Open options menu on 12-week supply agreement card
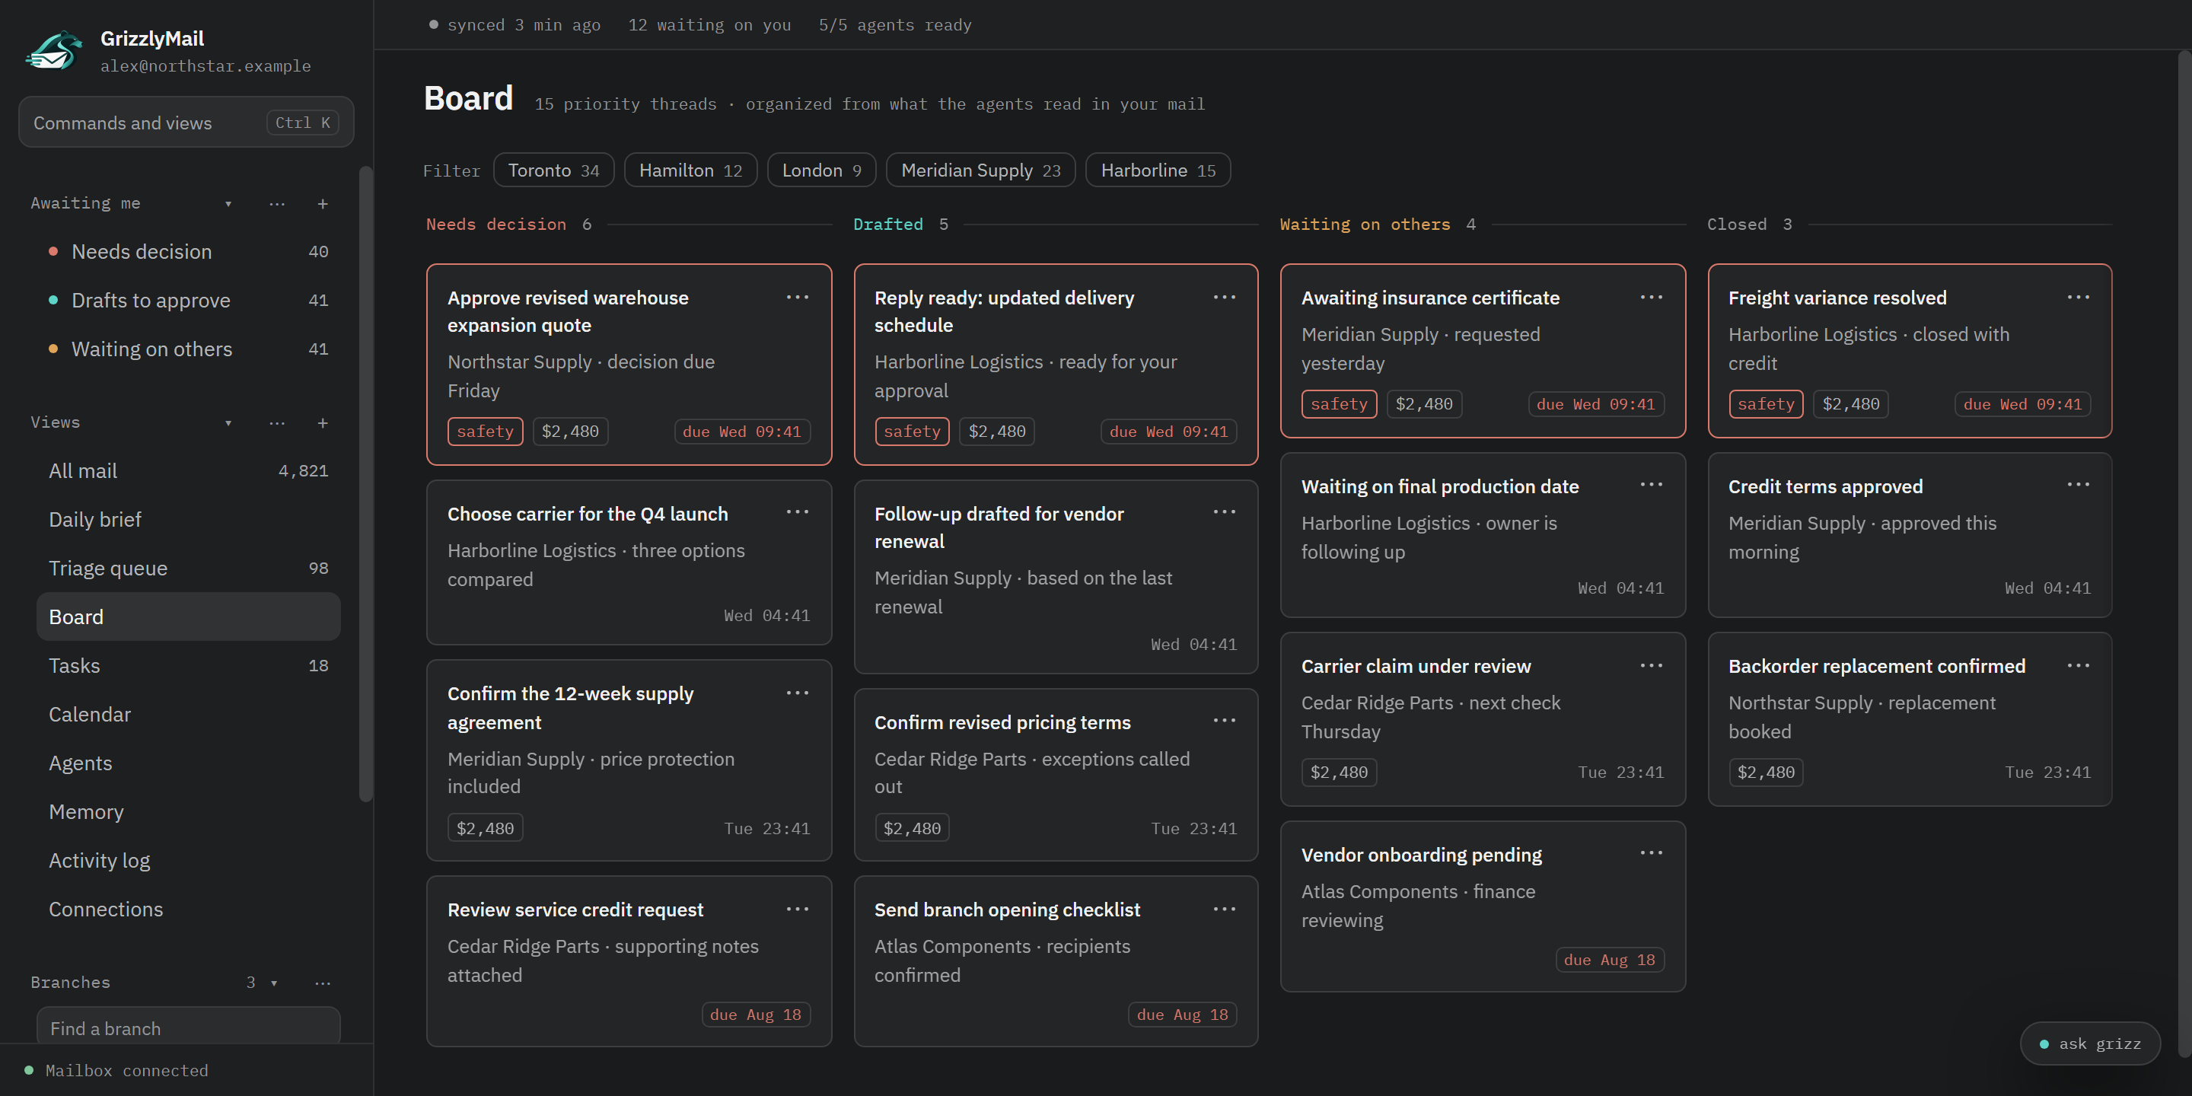 [x=798, y=693]
